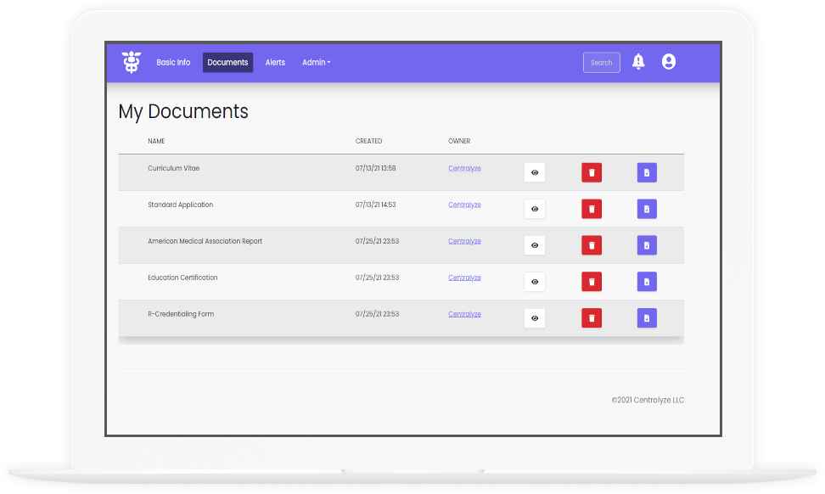
Task: Click purple file button for Education Certification
Action: click(x=647, y=282)
